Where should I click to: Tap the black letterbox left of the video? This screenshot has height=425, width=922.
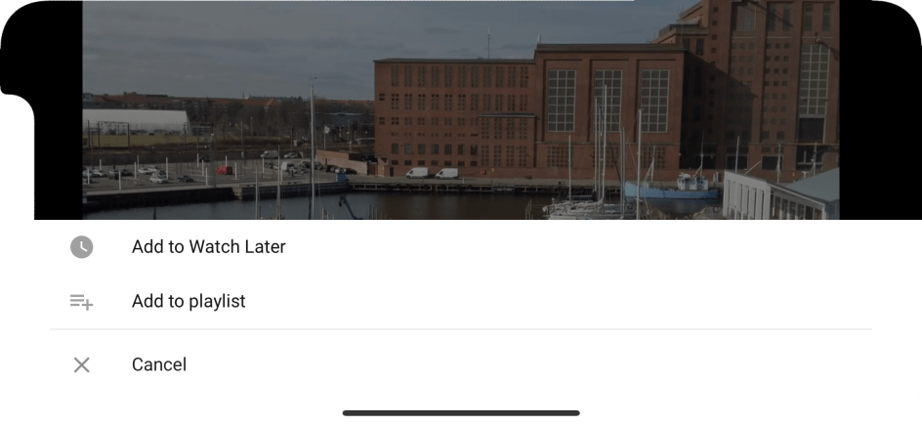pos(59,158)
